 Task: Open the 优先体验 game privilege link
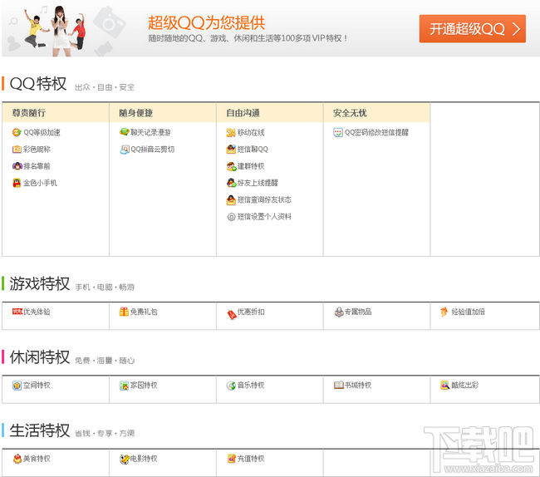[37, 312]
